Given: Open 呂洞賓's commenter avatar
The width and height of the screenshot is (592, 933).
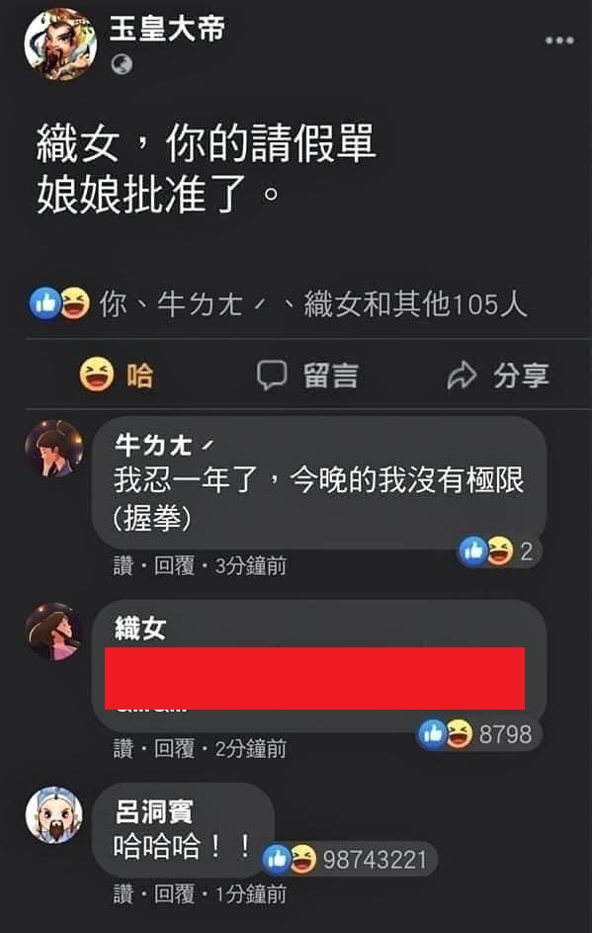Looking at the screenshot, I should [x=54, y=814].
